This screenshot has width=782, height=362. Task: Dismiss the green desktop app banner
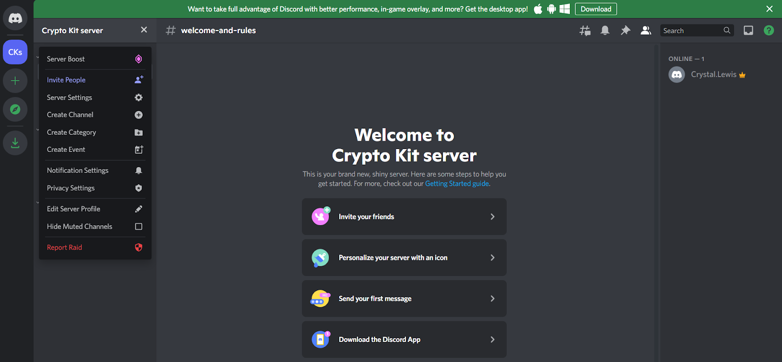point(769,9)
